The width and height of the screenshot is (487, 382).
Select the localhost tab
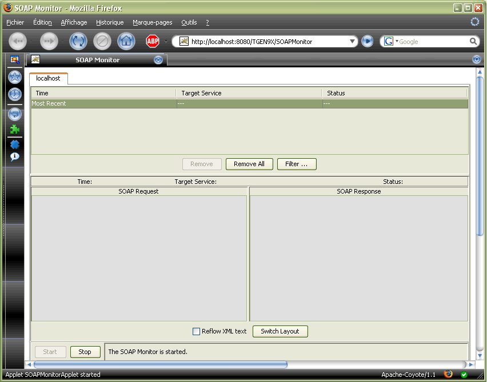coord(48,78)
